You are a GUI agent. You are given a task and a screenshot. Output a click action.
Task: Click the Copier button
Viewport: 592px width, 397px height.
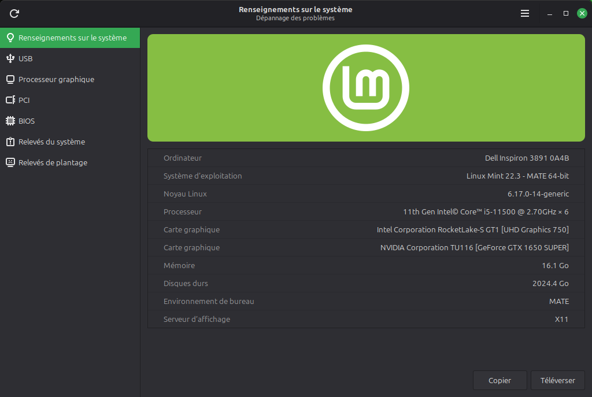point(499,380)
